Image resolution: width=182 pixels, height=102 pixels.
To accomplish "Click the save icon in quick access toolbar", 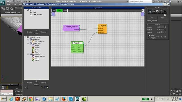I will tap(14, 1).
